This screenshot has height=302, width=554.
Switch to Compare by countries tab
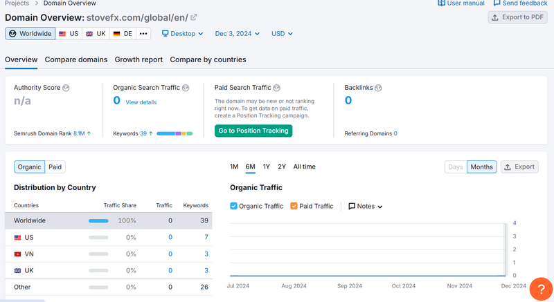[208, 59]
